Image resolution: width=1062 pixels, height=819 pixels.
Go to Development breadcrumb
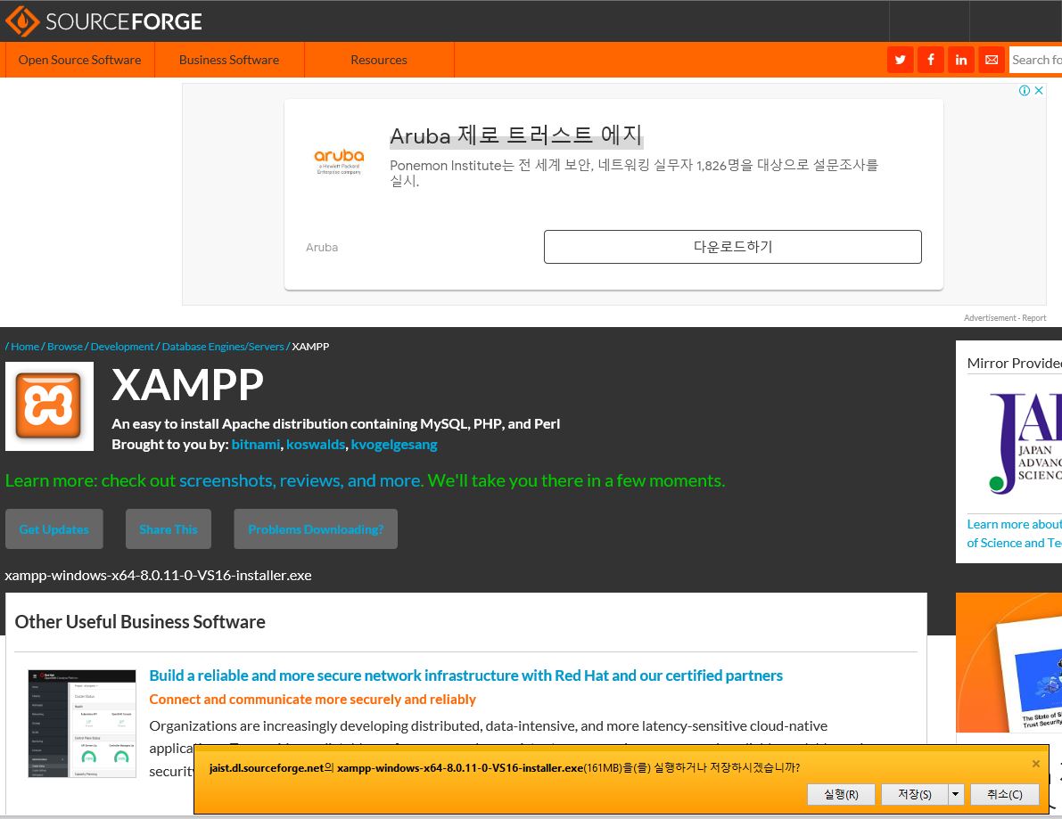click(122, 347)
